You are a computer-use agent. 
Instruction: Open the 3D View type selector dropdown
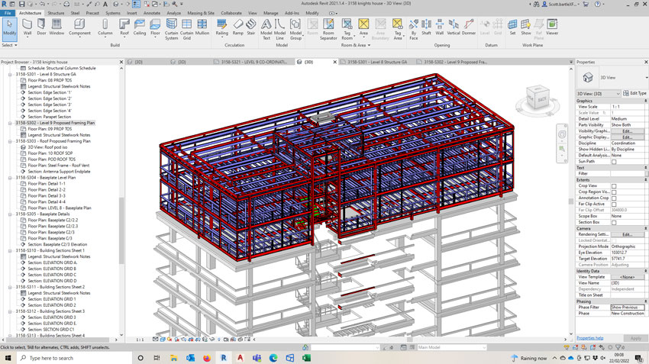611,77
